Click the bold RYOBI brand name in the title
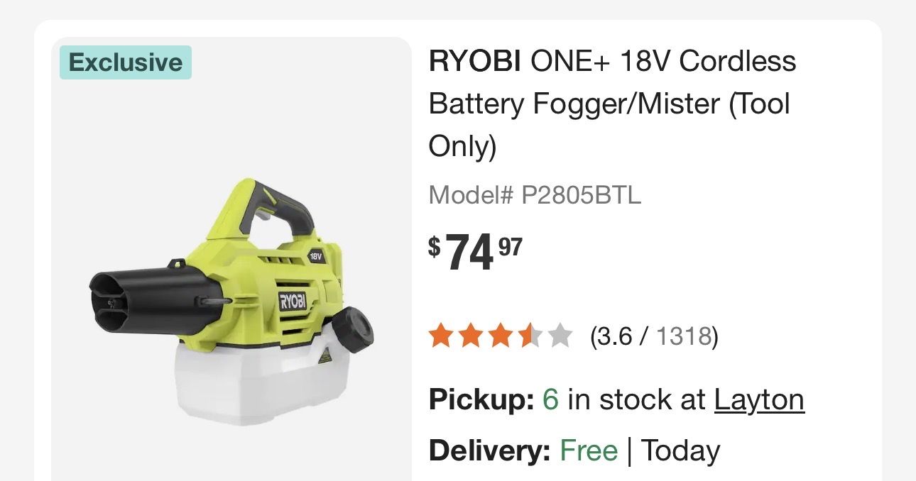 (475, 62)
